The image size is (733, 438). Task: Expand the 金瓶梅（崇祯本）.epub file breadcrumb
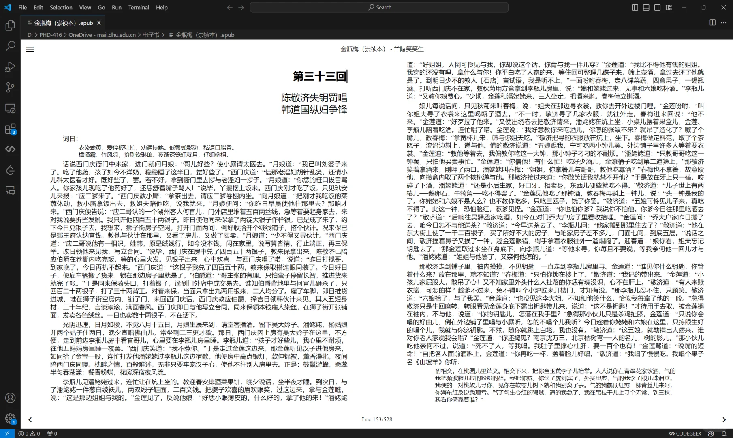tap(201, 35)
